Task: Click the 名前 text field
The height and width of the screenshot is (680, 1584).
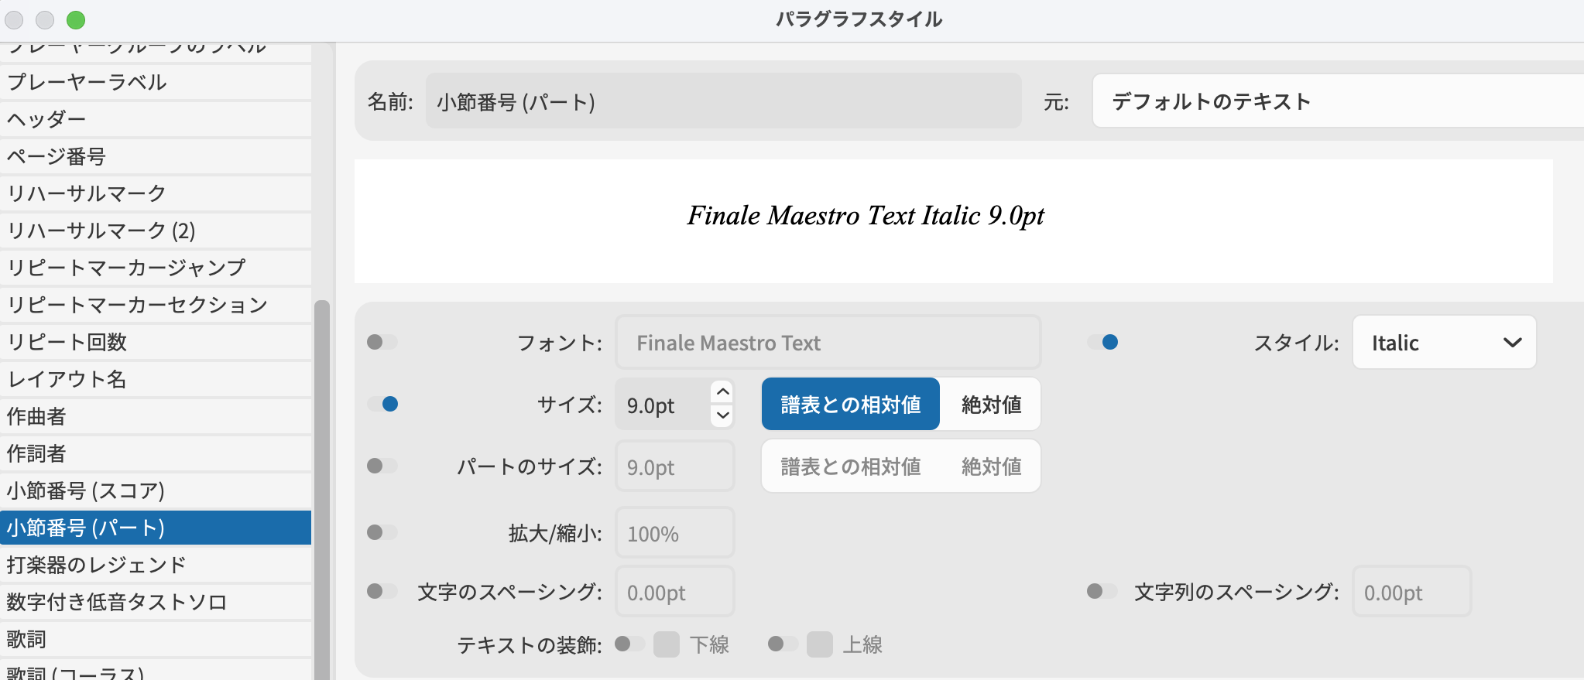Action: [723, 101]
